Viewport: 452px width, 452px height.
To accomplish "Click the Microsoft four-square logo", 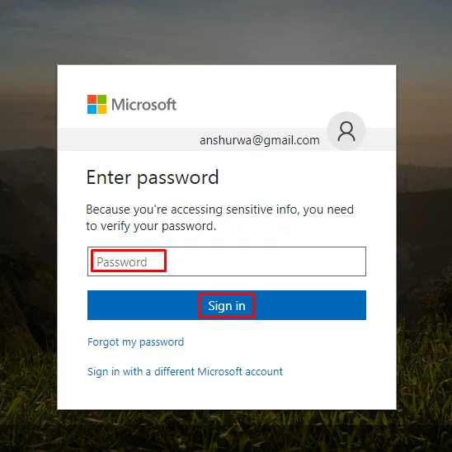I will pyautogui.click(x=97, y=104).
